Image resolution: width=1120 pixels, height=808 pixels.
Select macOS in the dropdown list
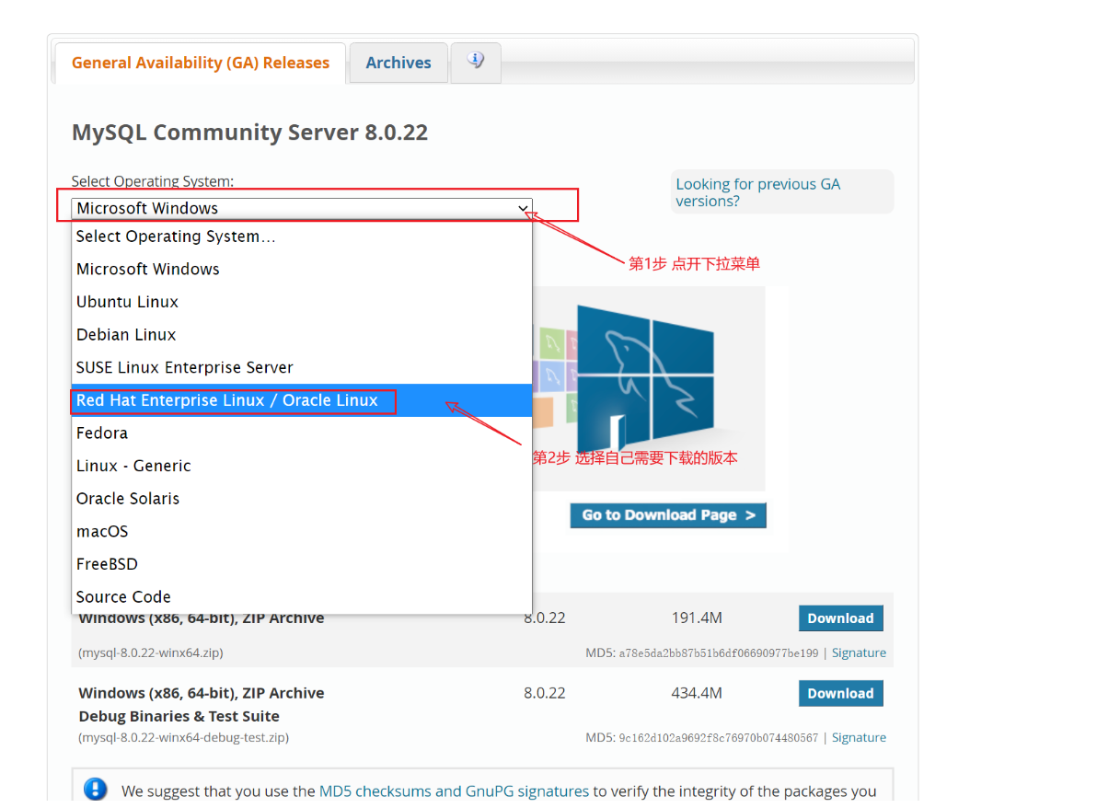pyautogui.click(x=302, y=532)
